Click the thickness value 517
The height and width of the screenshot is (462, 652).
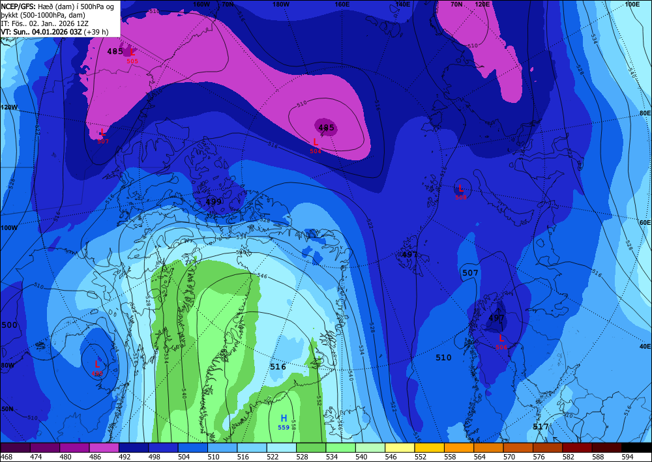(541, 427)
